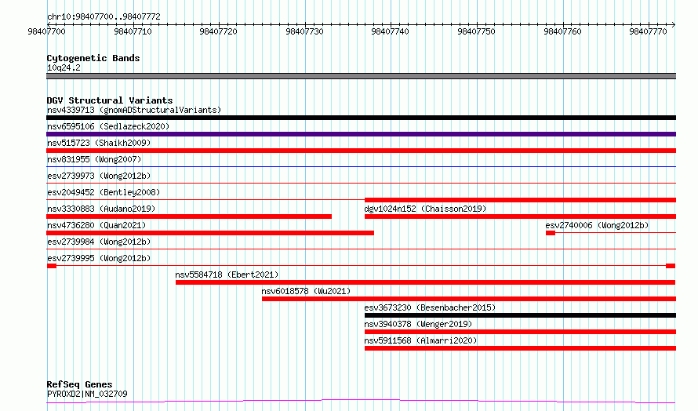The image size is (698, 411).
Task: Click the magenta PYROXD2 gene line
Action: tap(361, 402)
